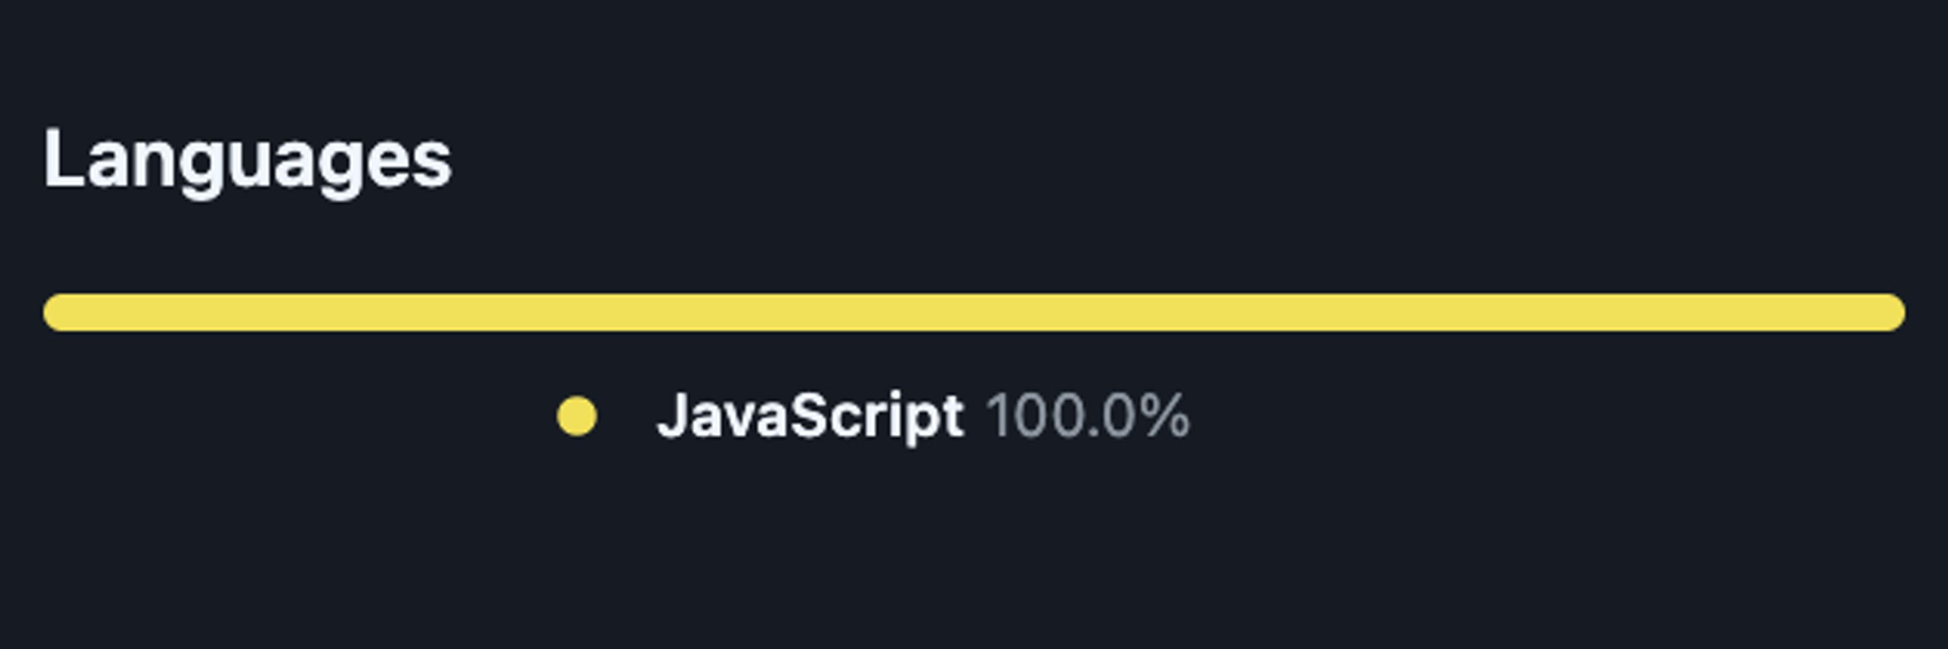Select the Languages title text
This screenshot has width=1948, height=649.
247,161
